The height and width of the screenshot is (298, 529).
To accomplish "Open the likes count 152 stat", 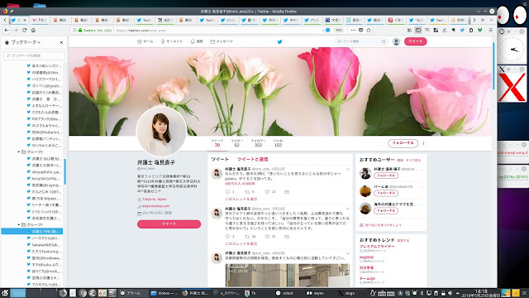I will (x=278, y=143).
